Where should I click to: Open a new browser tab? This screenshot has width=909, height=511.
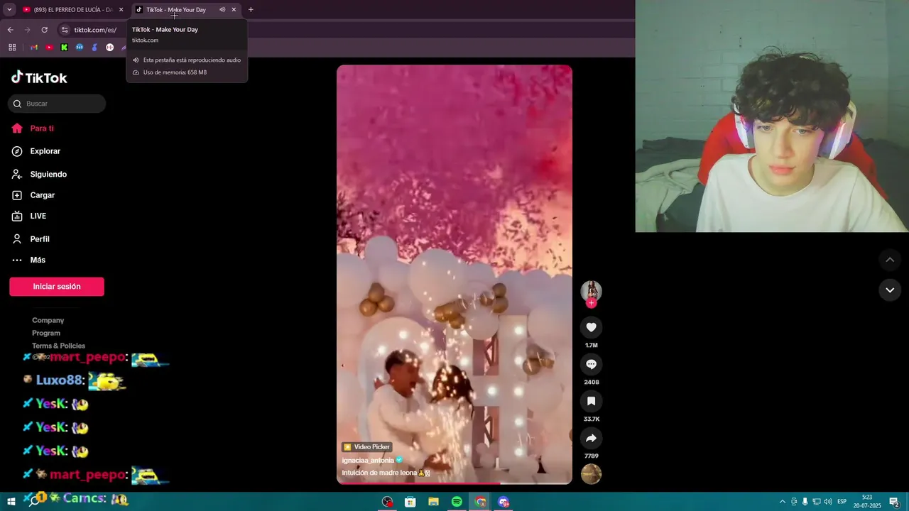(251, 10)
